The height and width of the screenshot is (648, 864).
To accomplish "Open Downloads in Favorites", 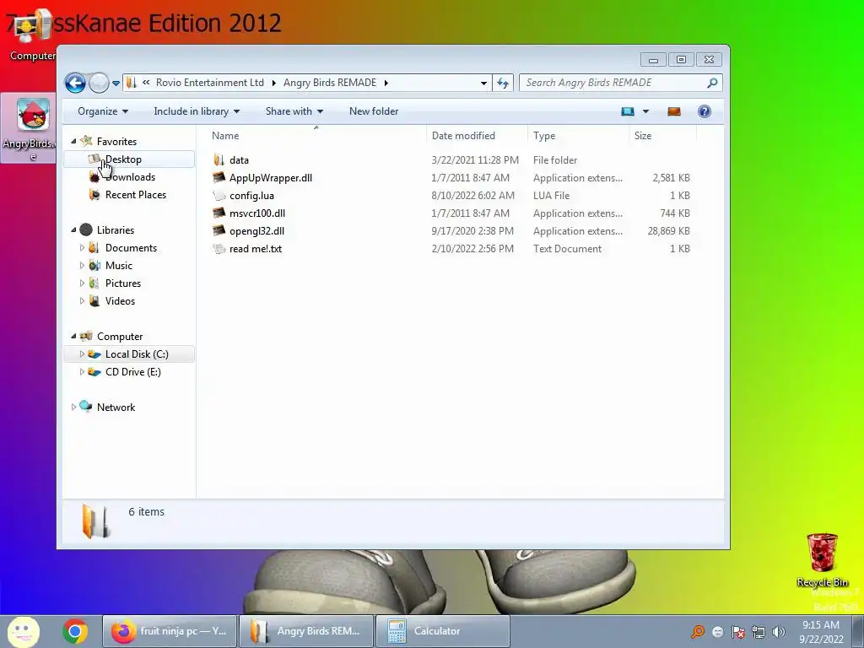I will (130, 177).
